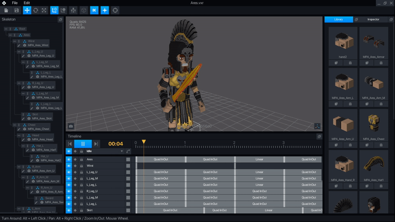This screenshot has height=222, width=395.
Task: Switch to the Inspector tab
Action: [x=373, y=19]
